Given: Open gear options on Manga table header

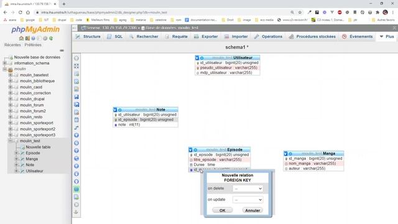Looking at the screenshot, I should (x=290, y=154).
